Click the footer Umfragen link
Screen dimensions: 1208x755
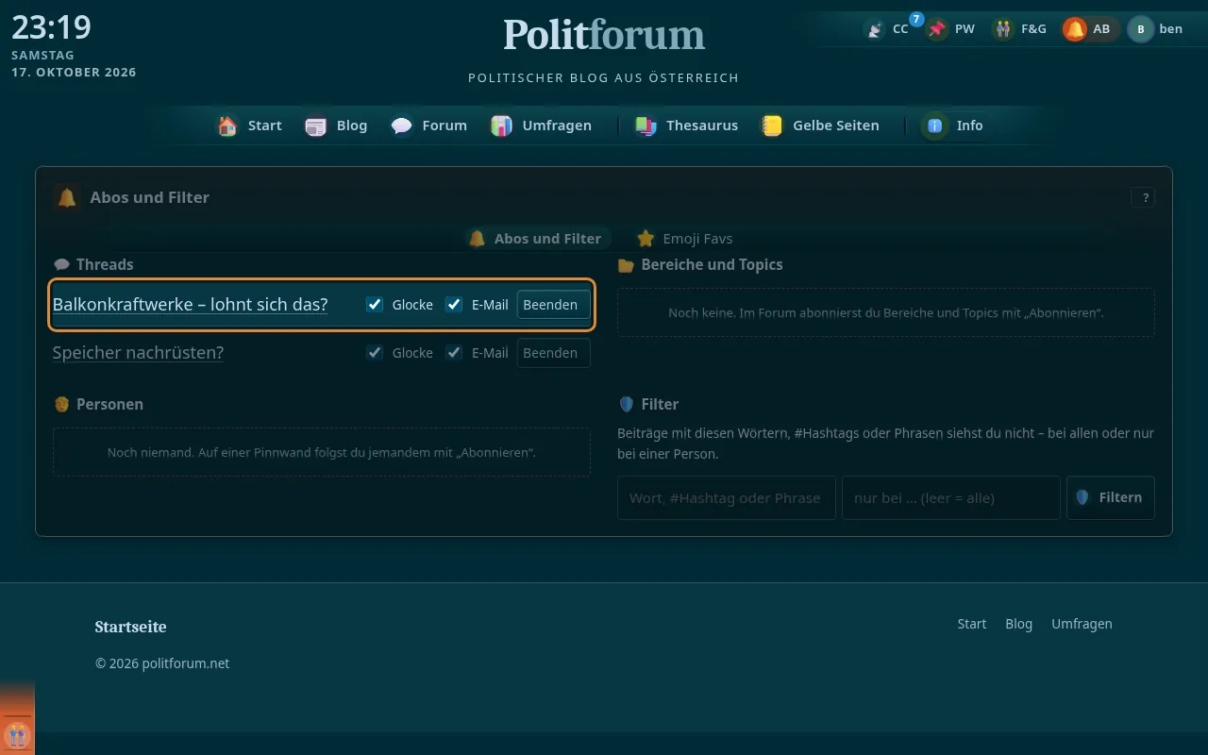click(1082, 624)
